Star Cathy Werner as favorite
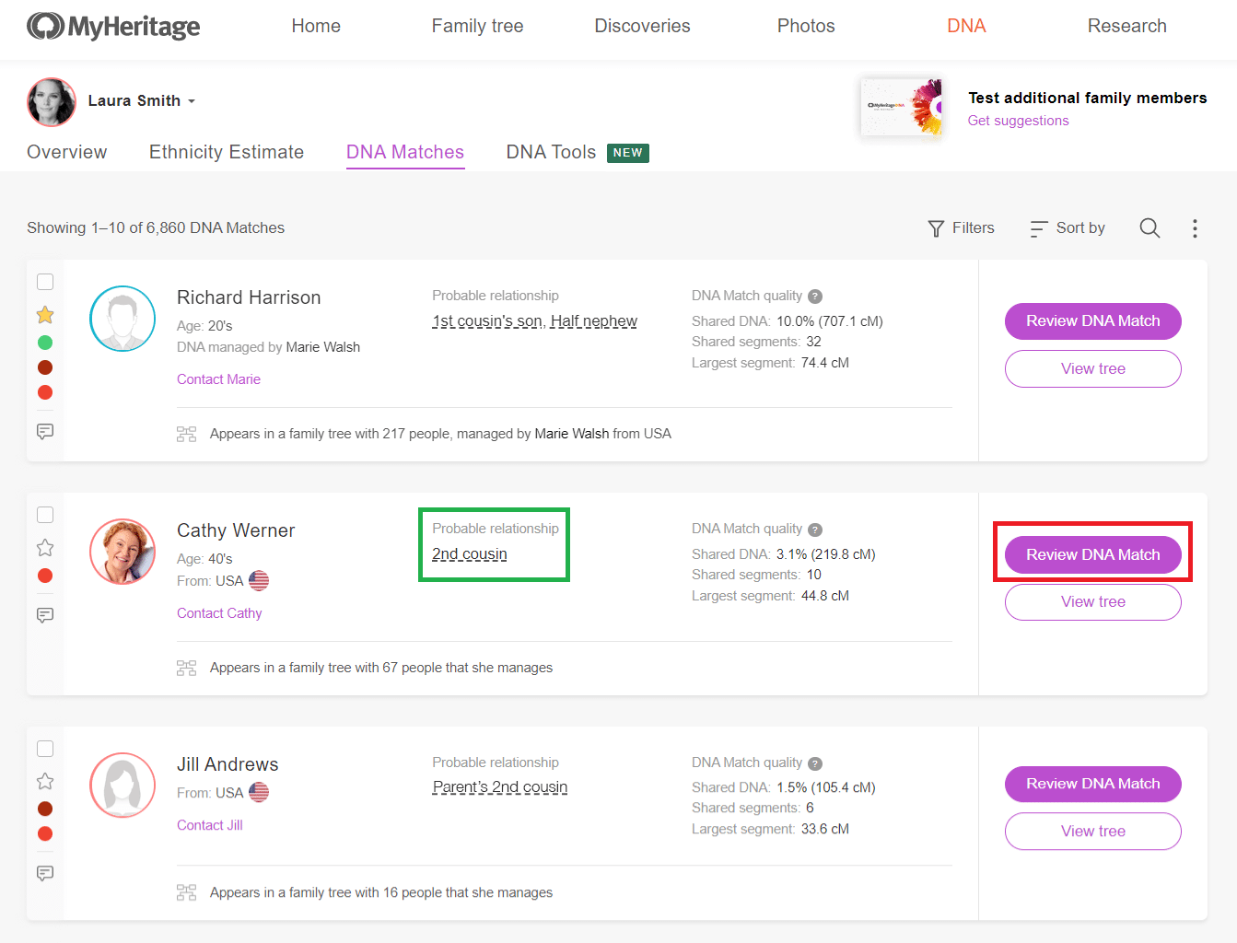Image resolution: width=1237 pixels, height=943 pixels. (45, 548)
